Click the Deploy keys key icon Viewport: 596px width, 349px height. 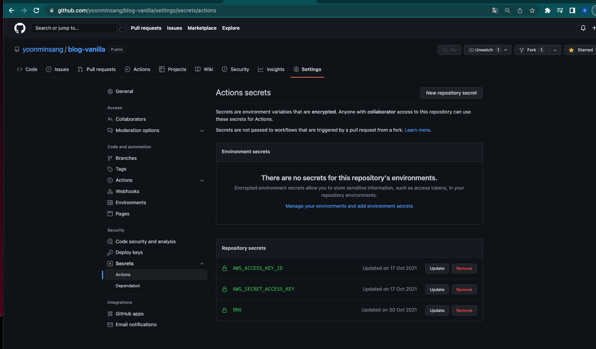110,252
